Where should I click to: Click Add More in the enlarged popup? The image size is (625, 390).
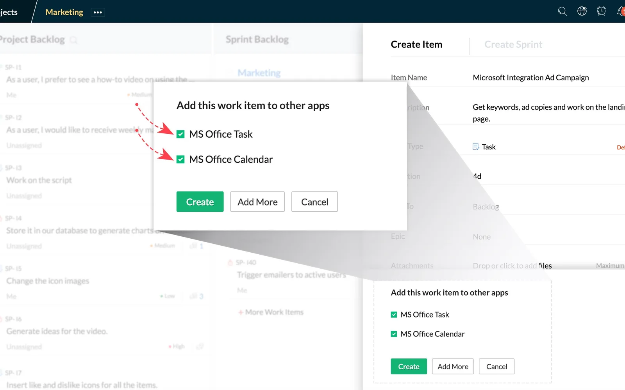257,202
